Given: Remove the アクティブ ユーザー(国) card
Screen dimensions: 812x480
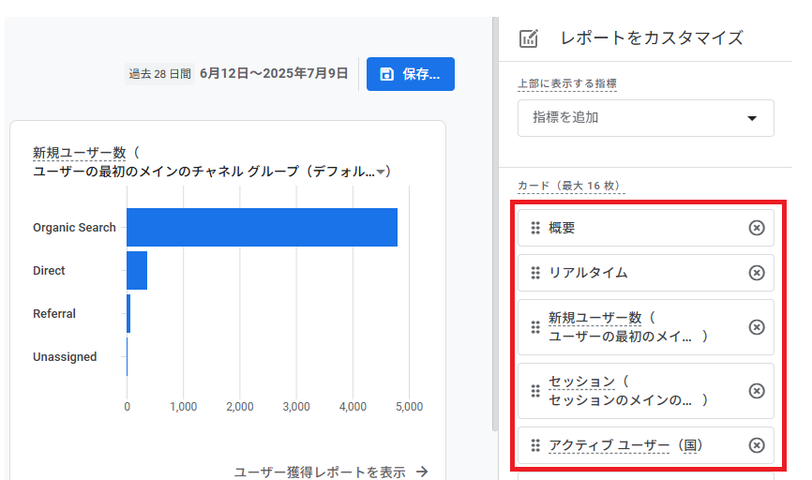Looking at the screenshot, I should tap(756, 445).
